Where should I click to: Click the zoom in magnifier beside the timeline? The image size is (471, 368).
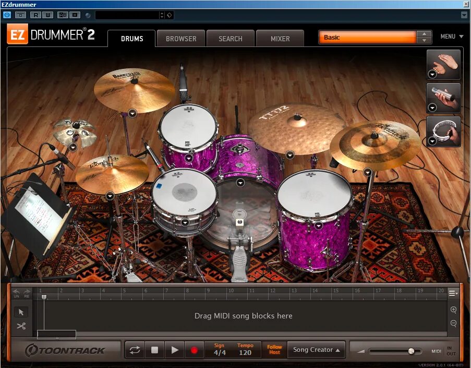click(x=453, y=310)
